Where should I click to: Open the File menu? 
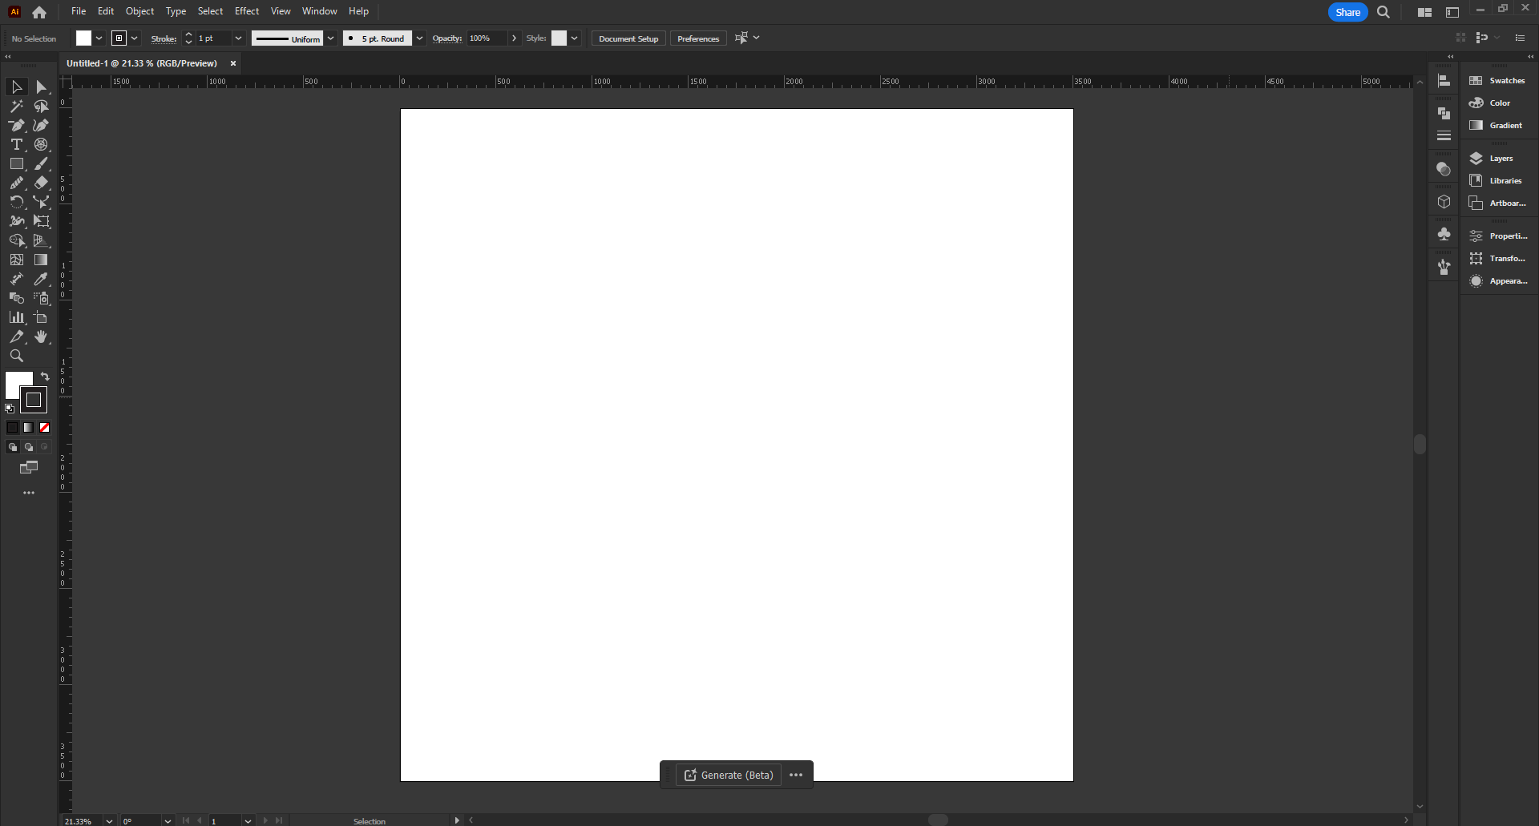tap(79, 11)
